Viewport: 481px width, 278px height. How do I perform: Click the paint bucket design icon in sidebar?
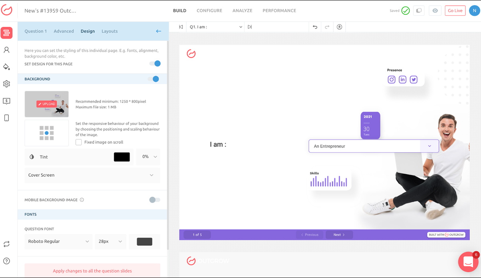[x=6, y=66]
